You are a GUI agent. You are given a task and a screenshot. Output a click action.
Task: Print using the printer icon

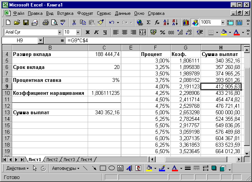(x=35, y=22)
